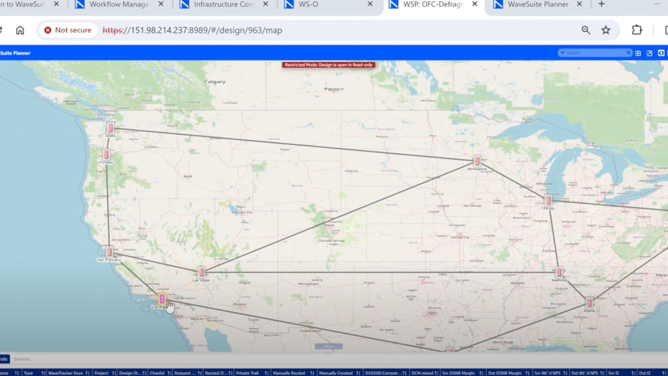Image resolution: width=668 pixels, height=376 pixels.
Task: Select the Nashville node icon
Action: coord(559,272)
